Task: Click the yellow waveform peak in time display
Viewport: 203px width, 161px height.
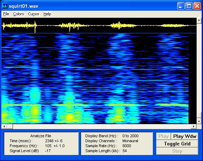Action: (35, 27)
